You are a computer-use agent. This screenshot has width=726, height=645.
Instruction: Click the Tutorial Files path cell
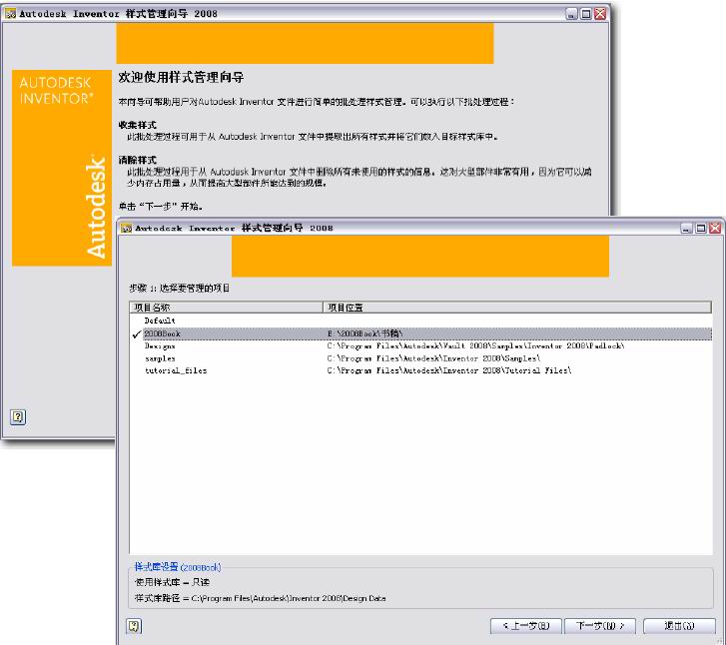(x=449, y=370)
